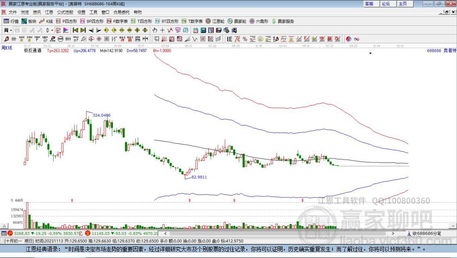Open the P四方形 tool

(x=66, y=21)
